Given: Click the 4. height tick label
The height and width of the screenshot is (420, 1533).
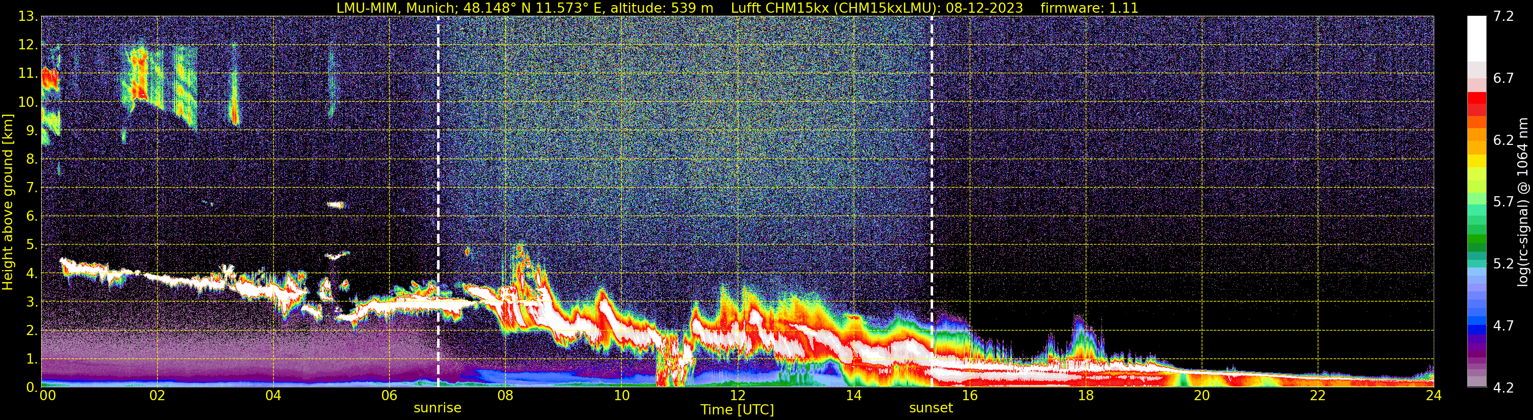Looking at the screenshot, I should click(x=32, y=273).
